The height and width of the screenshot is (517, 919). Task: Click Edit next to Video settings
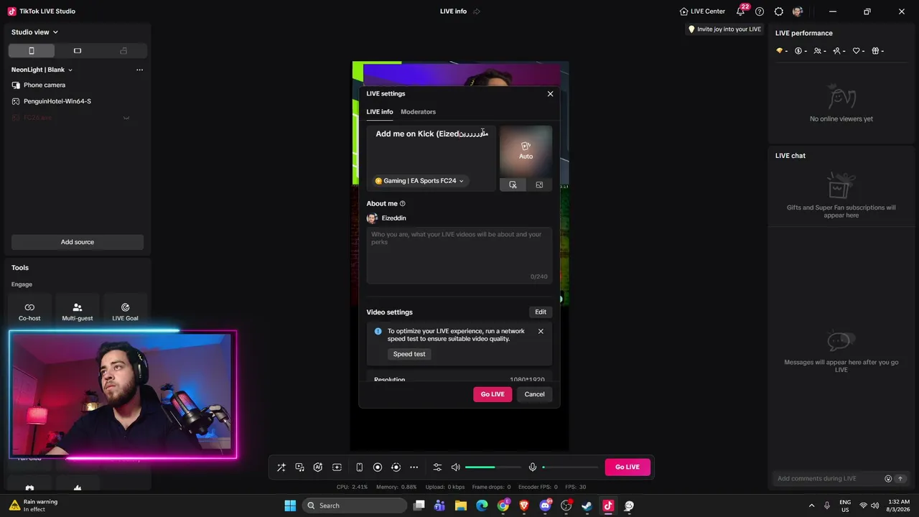click(x=541, y=312)
